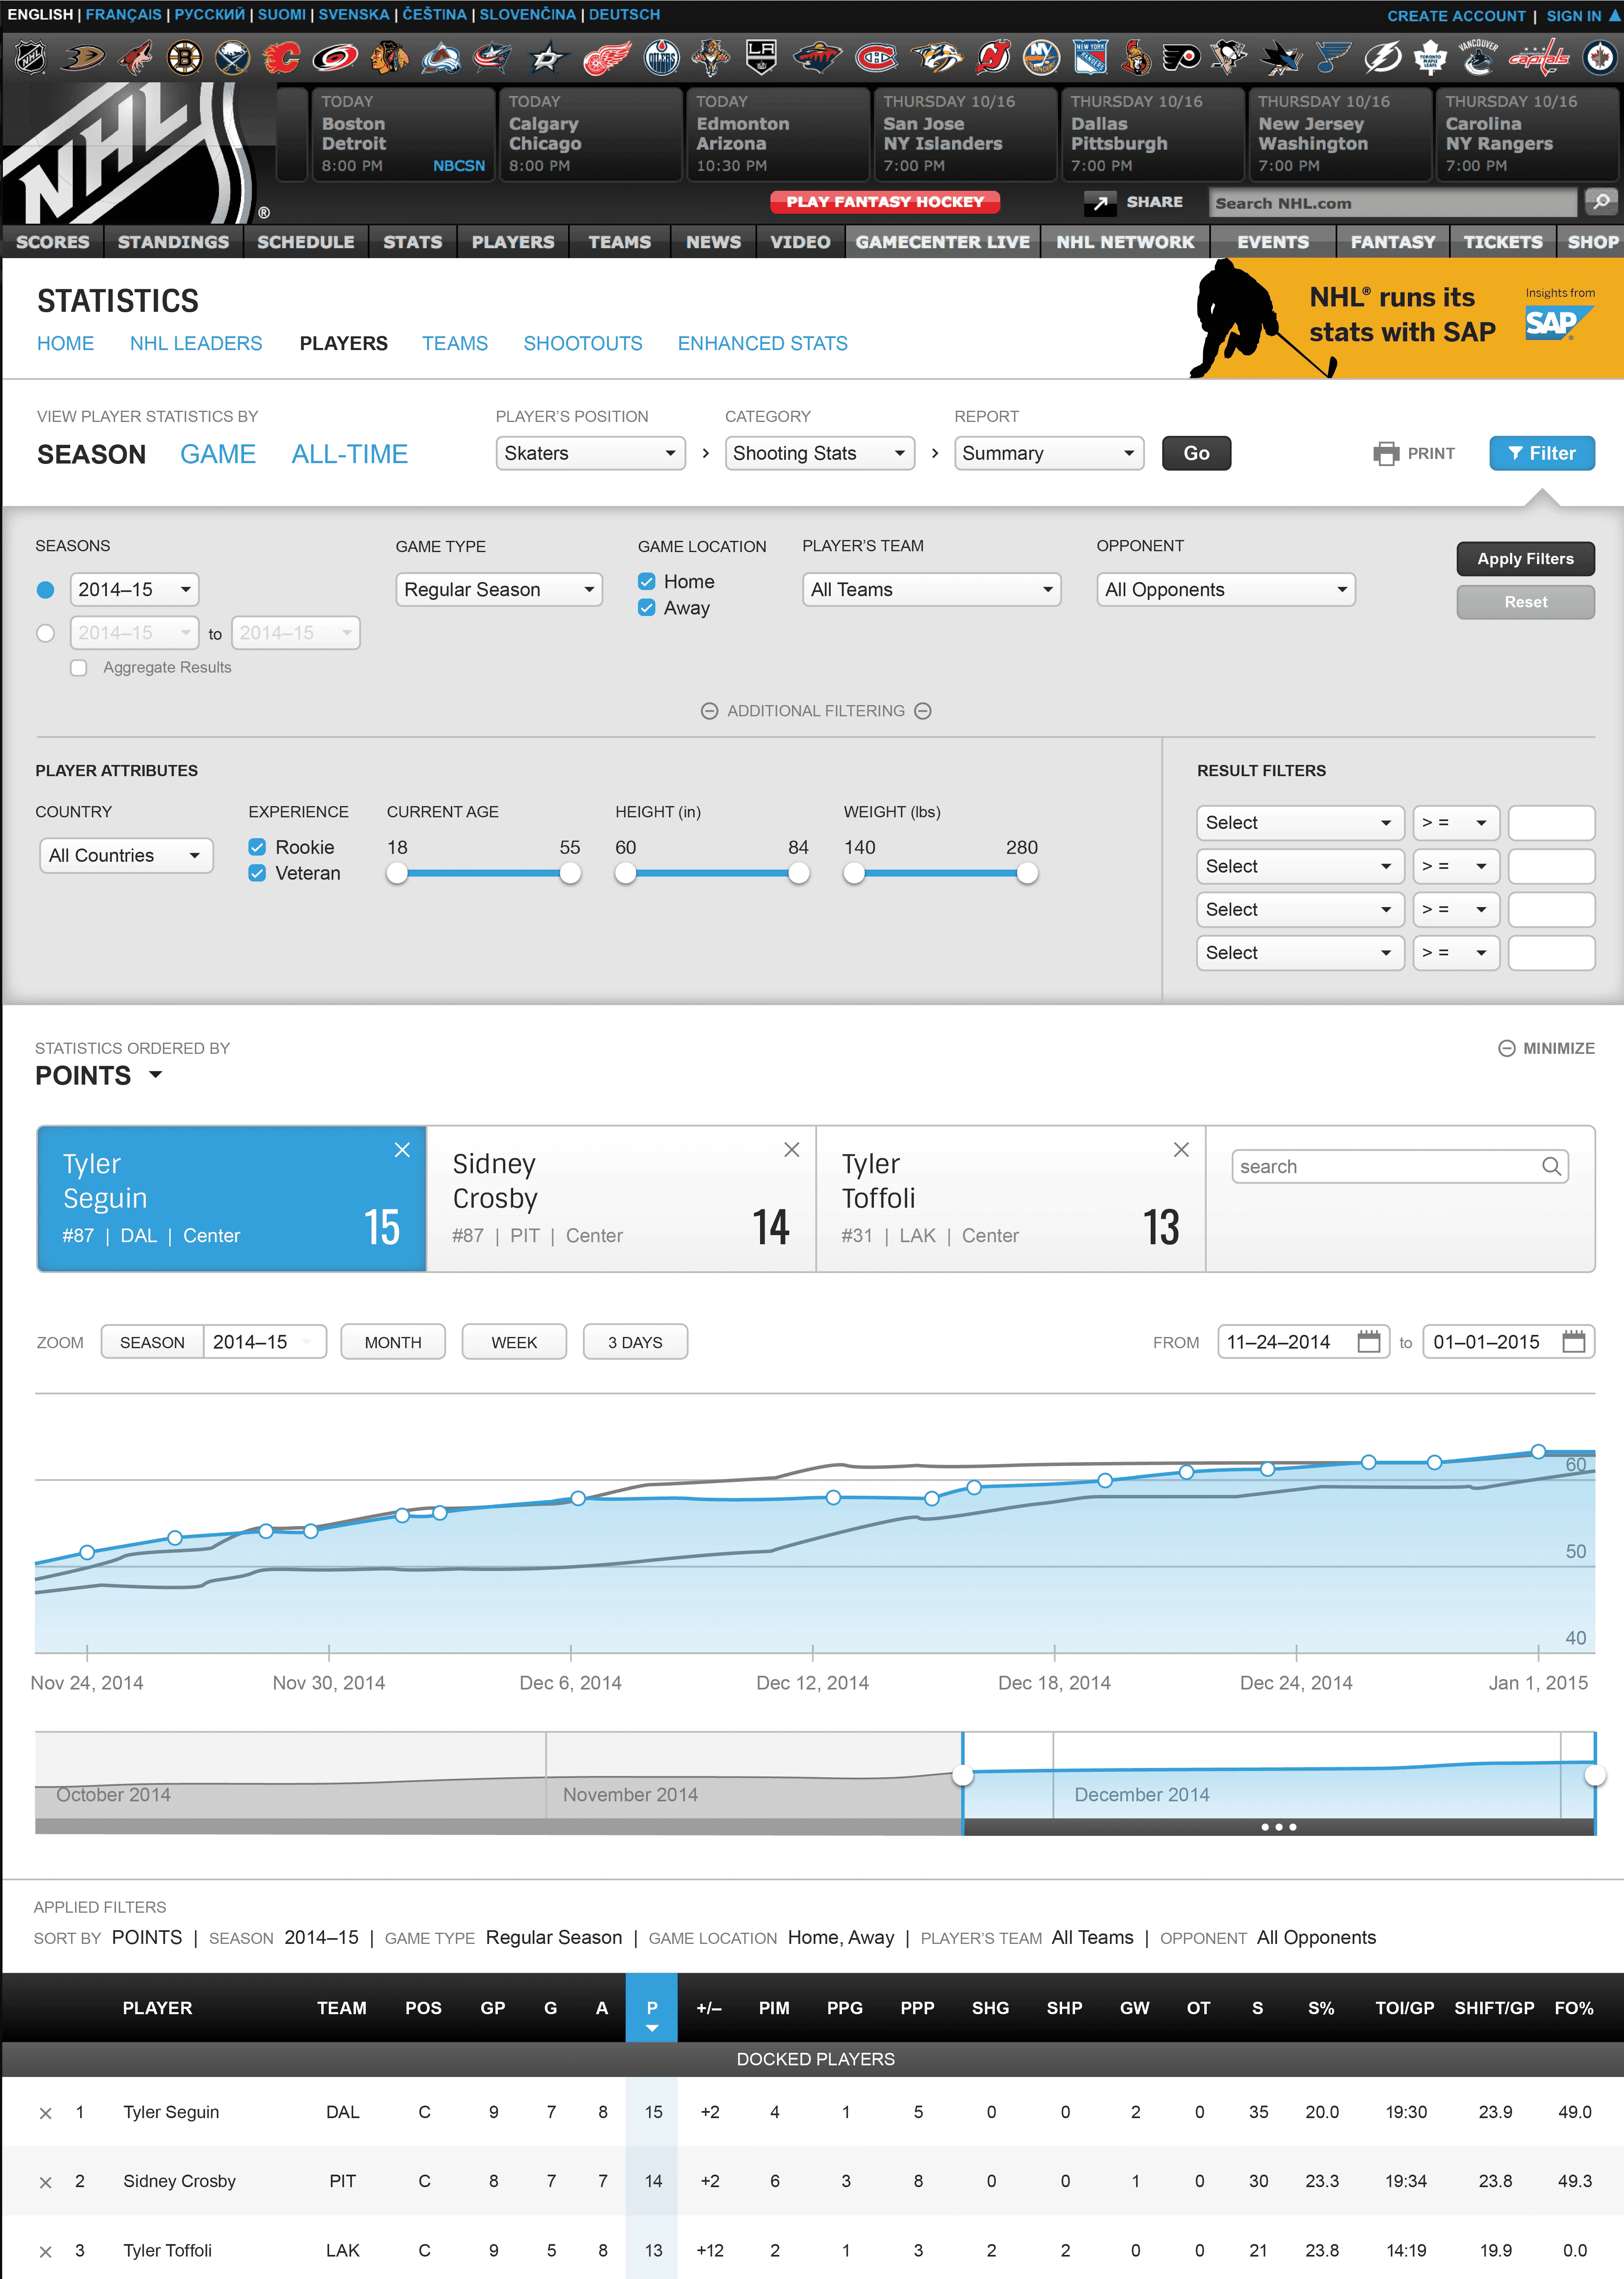Open the ENHANCED STATS tab
The image size is (1624, 2279).
point(763,343)
